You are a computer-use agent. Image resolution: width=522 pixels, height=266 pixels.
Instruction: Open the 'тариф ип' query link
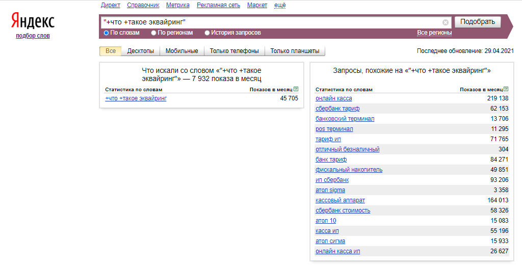click(x=328, y=139)
